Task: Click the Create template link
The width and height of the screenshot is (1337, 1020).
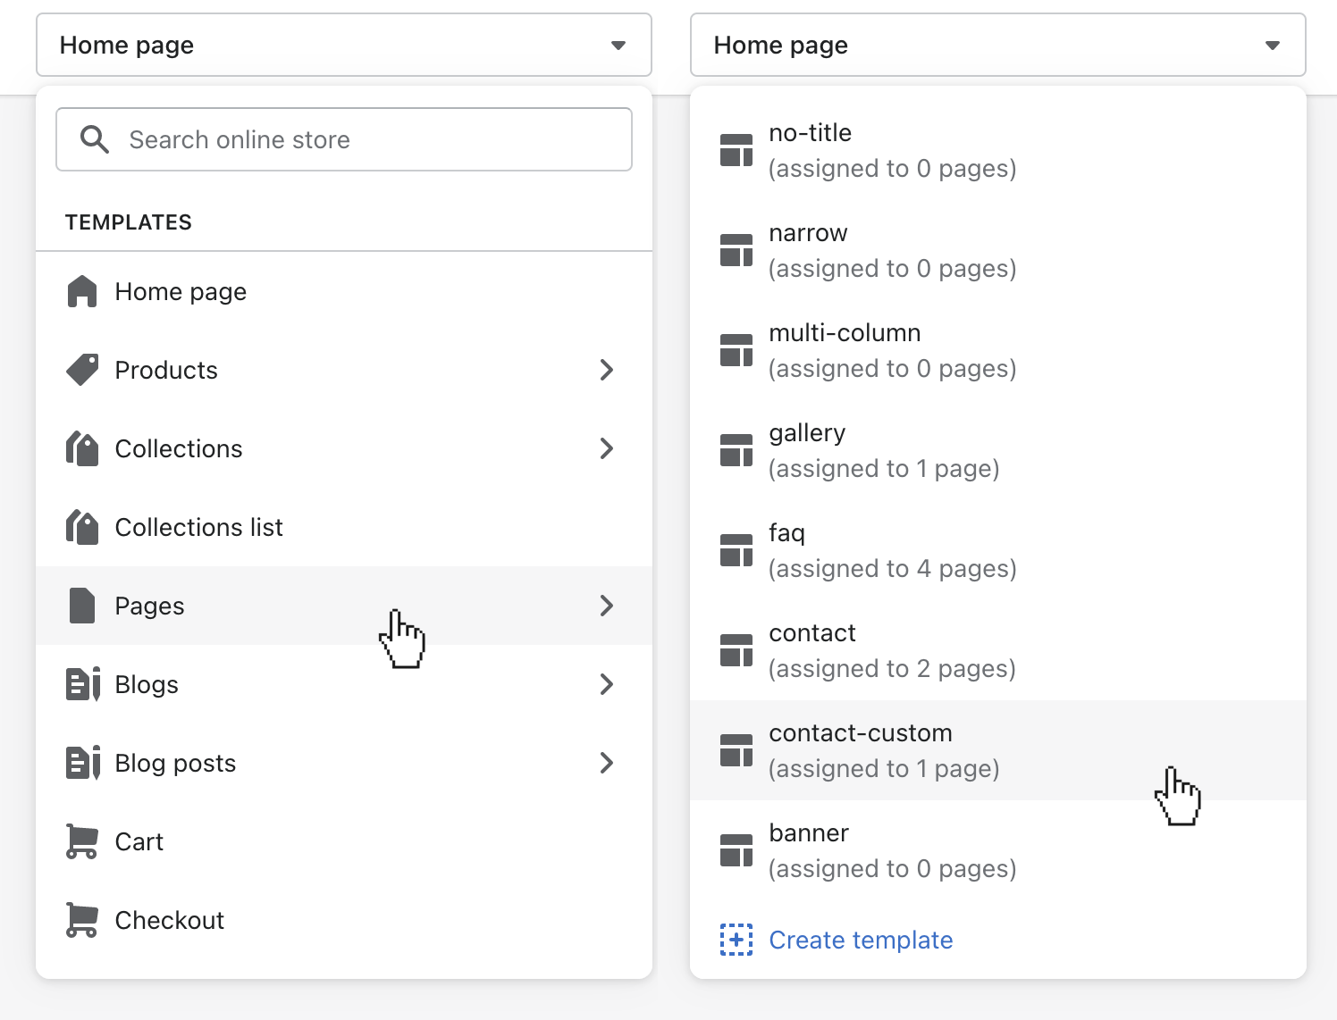Action: 861,940
